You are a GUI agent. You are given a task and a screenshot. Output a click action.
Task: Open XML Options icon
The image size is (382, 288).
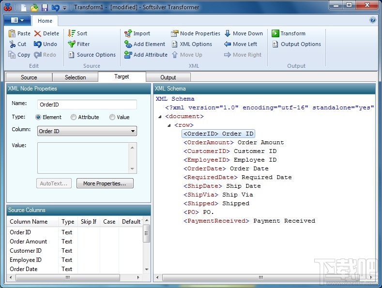coord(174,44)
